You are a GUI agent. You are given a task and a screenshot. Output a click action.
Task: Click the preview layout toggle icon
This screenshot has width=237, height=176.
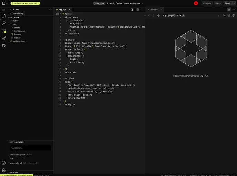pos(132,10)
